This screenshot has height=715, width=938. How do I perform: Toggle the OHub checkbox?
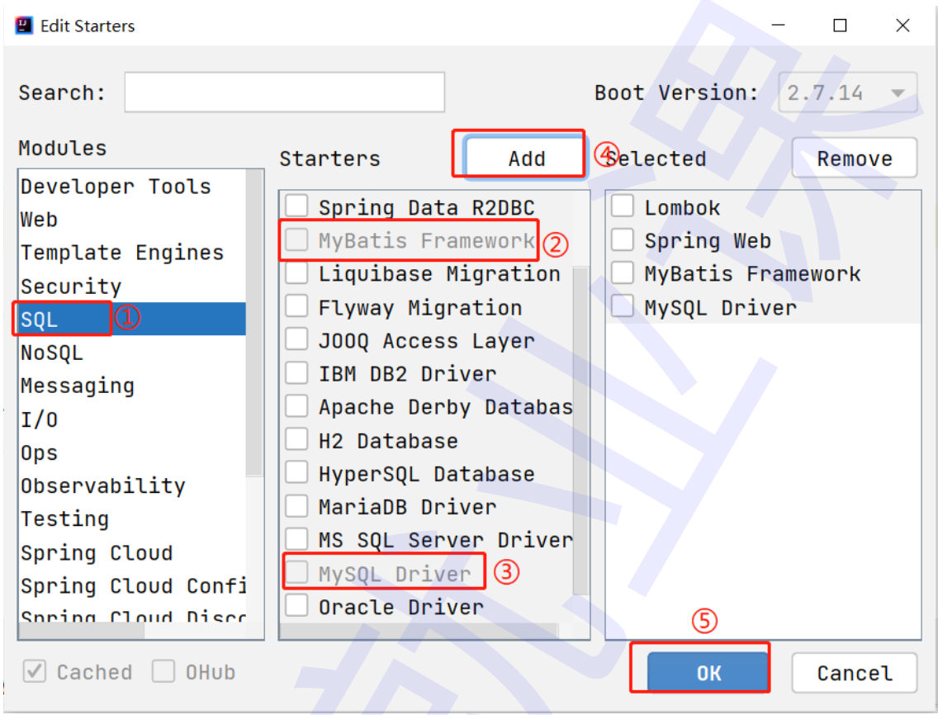click(x=163, y=671)
